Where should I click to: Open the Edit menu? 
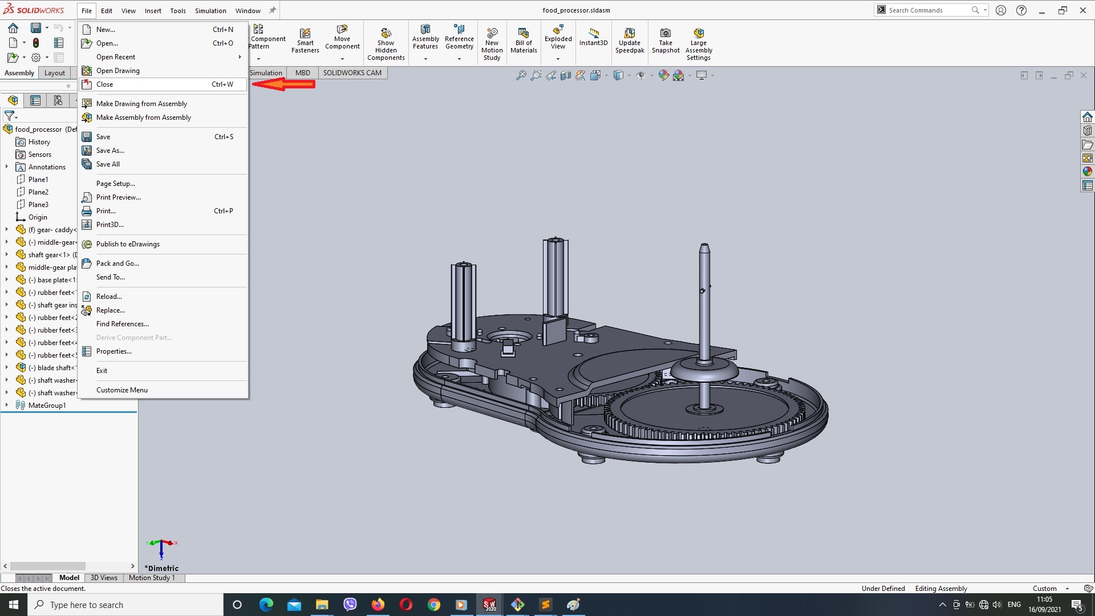[x=107, y=11]
